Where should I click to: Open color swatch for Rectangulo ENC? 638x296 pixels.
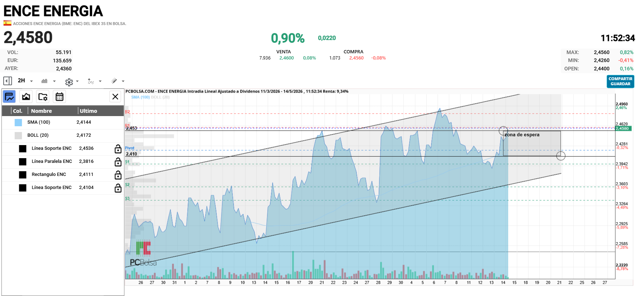click(x=23, y=175)
